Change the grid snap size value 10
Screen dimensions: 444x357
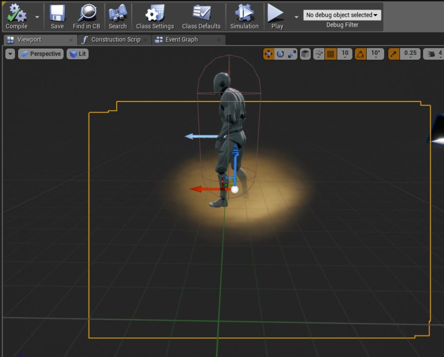pos(344,53)
